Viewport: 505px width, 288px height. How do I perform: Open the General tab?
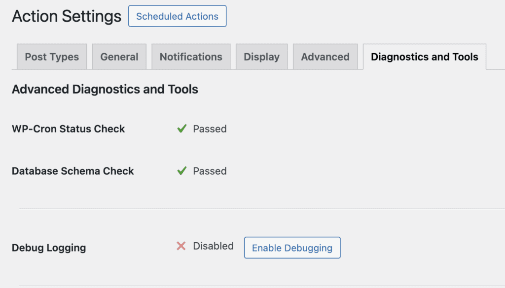[x=119, y=57]
